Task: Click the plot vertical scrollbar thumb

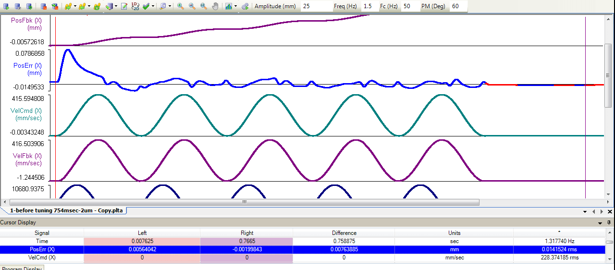Action: (608, 75)
